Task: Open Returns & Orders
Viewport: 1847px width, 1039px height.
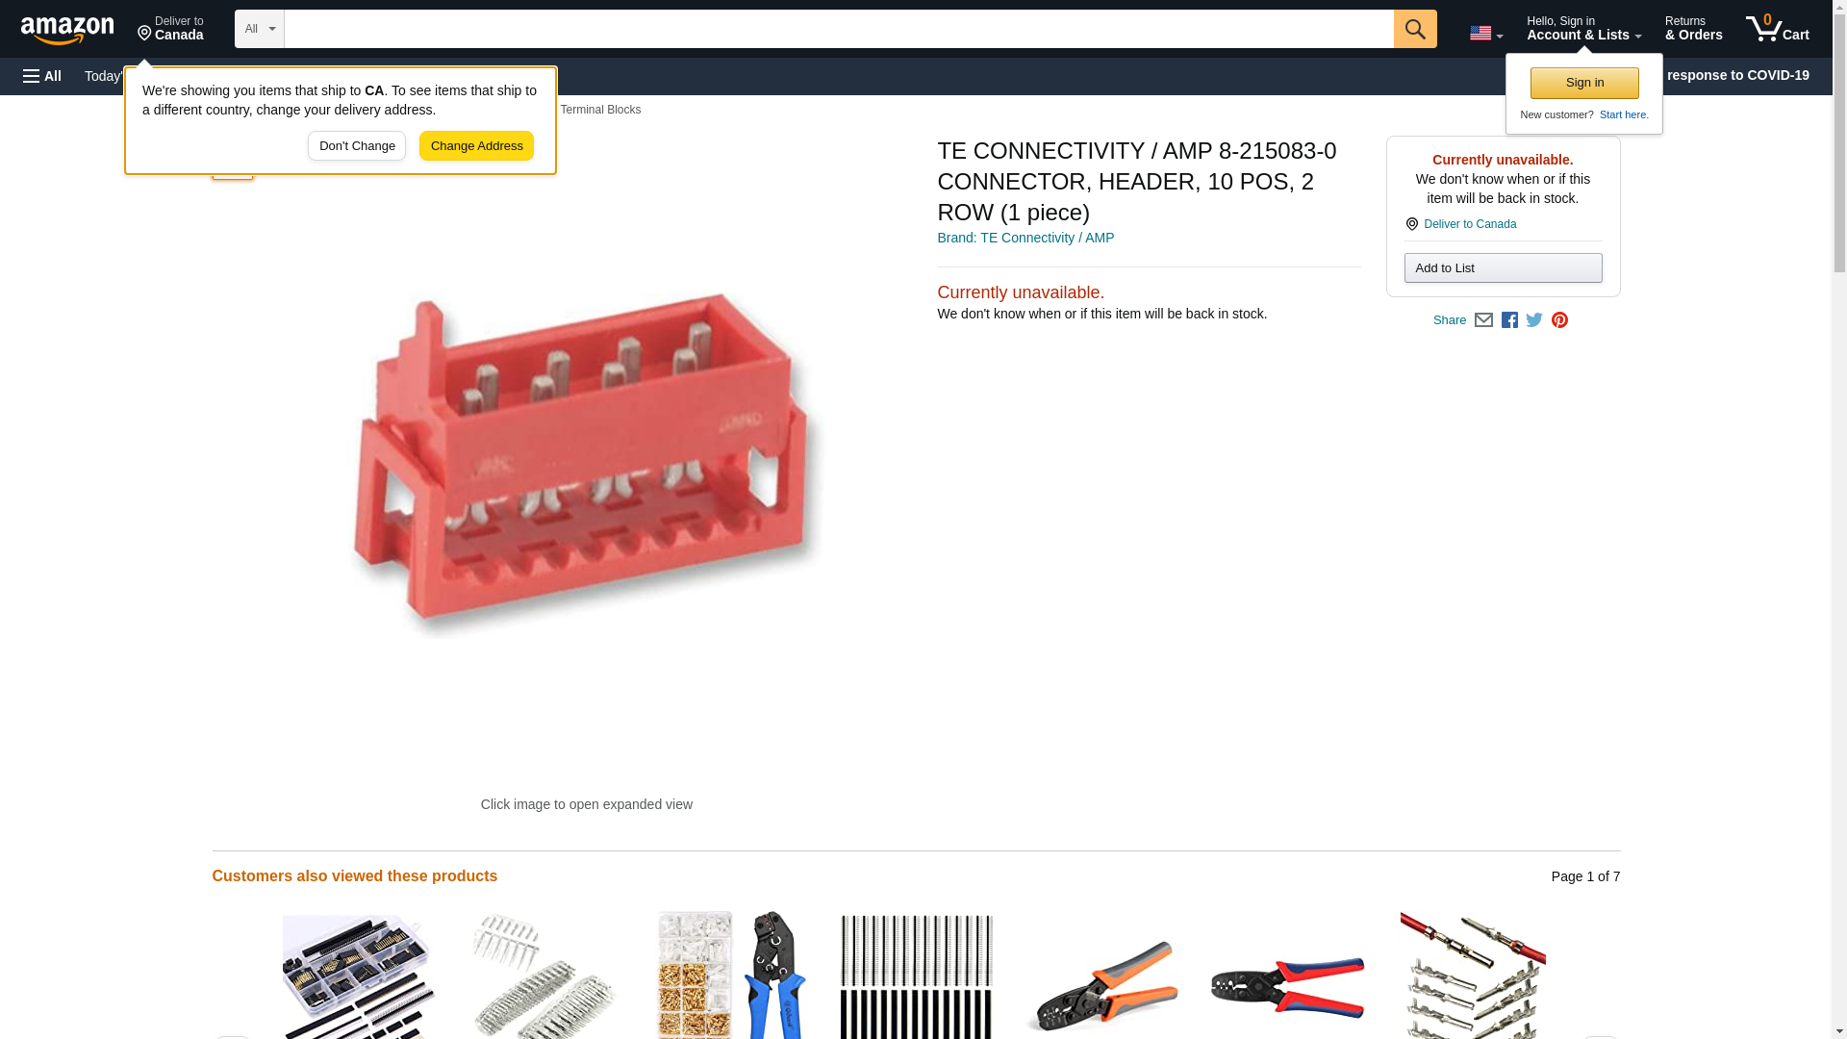Action: click(1693, 29)
